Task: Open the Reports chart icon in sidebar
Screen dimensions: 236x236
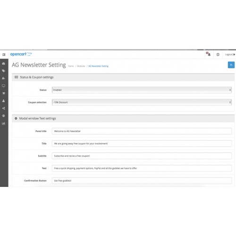Action: pos(3,123)
